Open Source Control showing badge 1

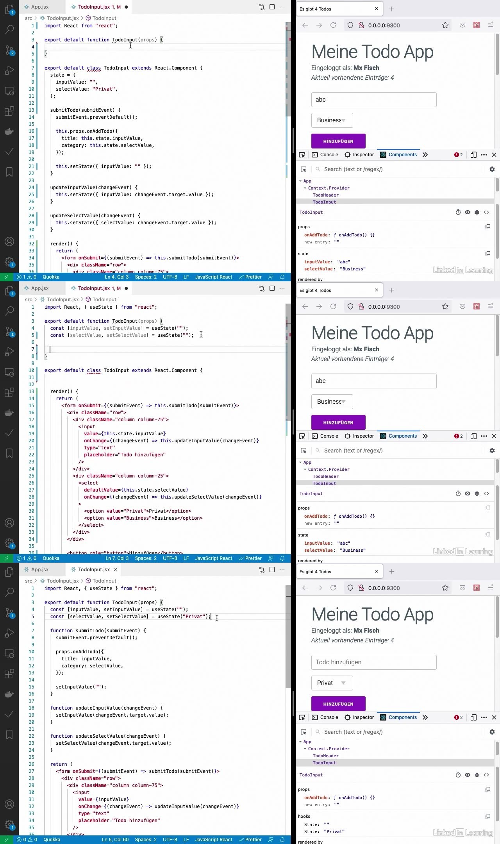(x=9, y=613)
